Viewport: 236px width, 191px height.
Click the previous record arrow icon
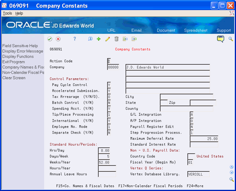(x=125, y=39)
